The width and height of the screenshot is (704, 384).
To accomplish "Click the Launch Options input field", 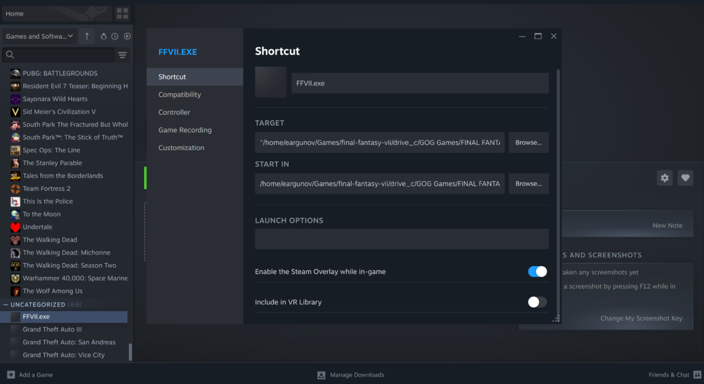I will pyautogui.click(x=402, y=239).
